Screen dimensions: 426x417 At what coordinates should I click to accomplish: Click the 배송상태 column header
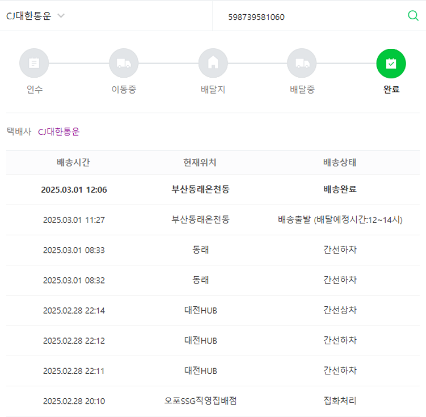tap(340, 162)
